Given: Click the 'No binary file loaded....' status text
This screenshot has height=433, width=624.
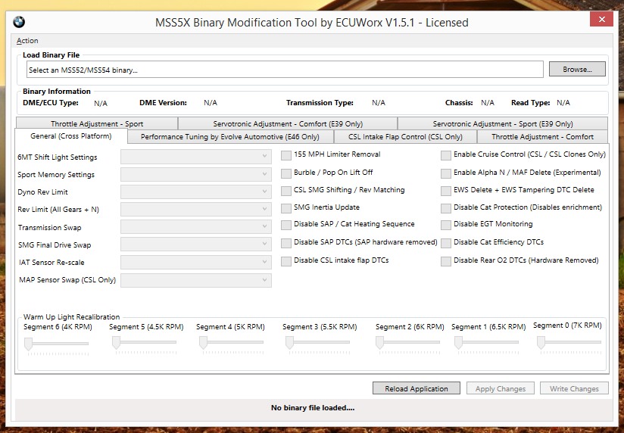Looking at the screenshot, I should (x=313, y=408).
